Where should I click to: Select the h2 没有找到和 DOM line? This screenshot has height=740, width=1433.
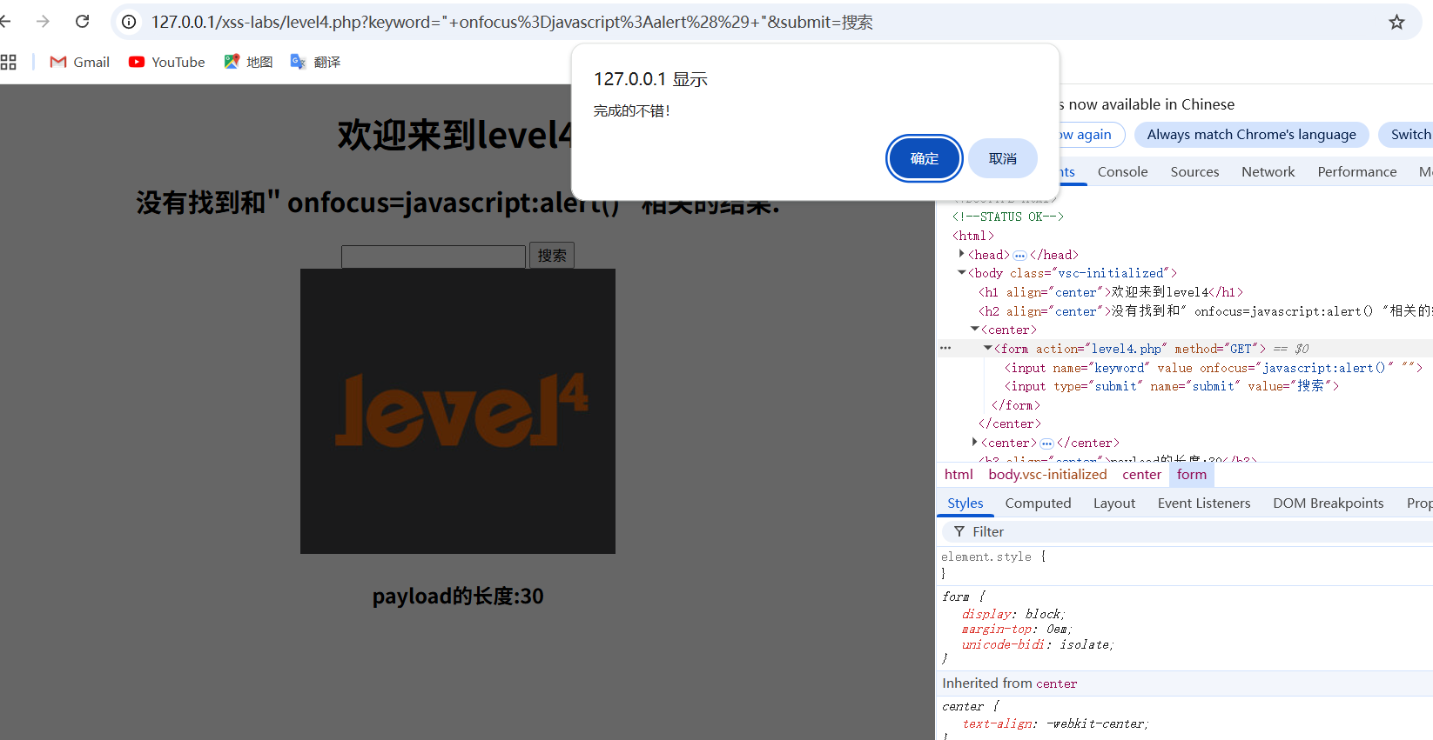click(1205, 311)
